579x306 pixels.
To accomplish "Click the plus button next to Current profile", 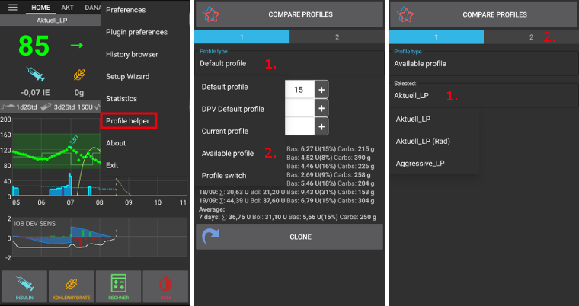I will 321,126.
